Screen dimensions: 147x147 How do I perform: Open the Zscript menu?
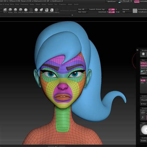76,4
